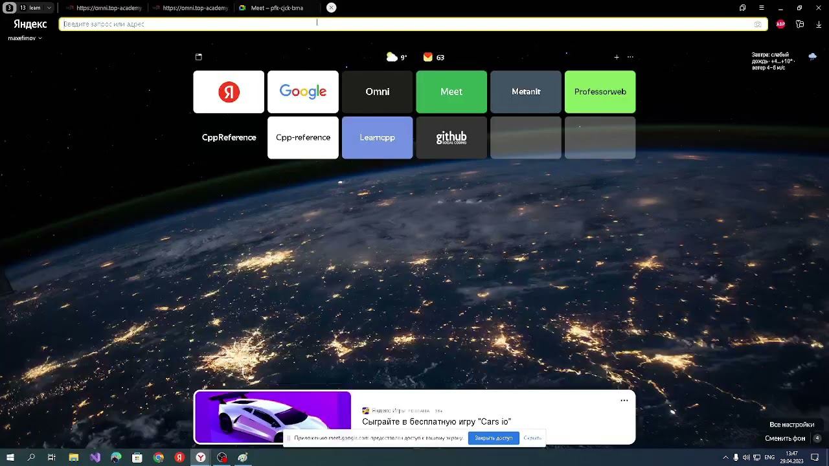Click the background counter badge 4

[817, 438]
